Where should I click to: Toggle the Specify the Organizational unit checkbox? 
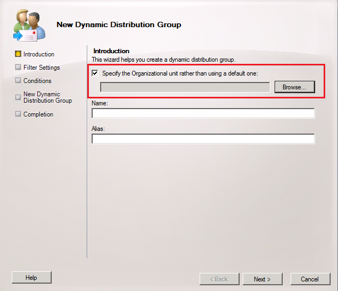(95, 73)
